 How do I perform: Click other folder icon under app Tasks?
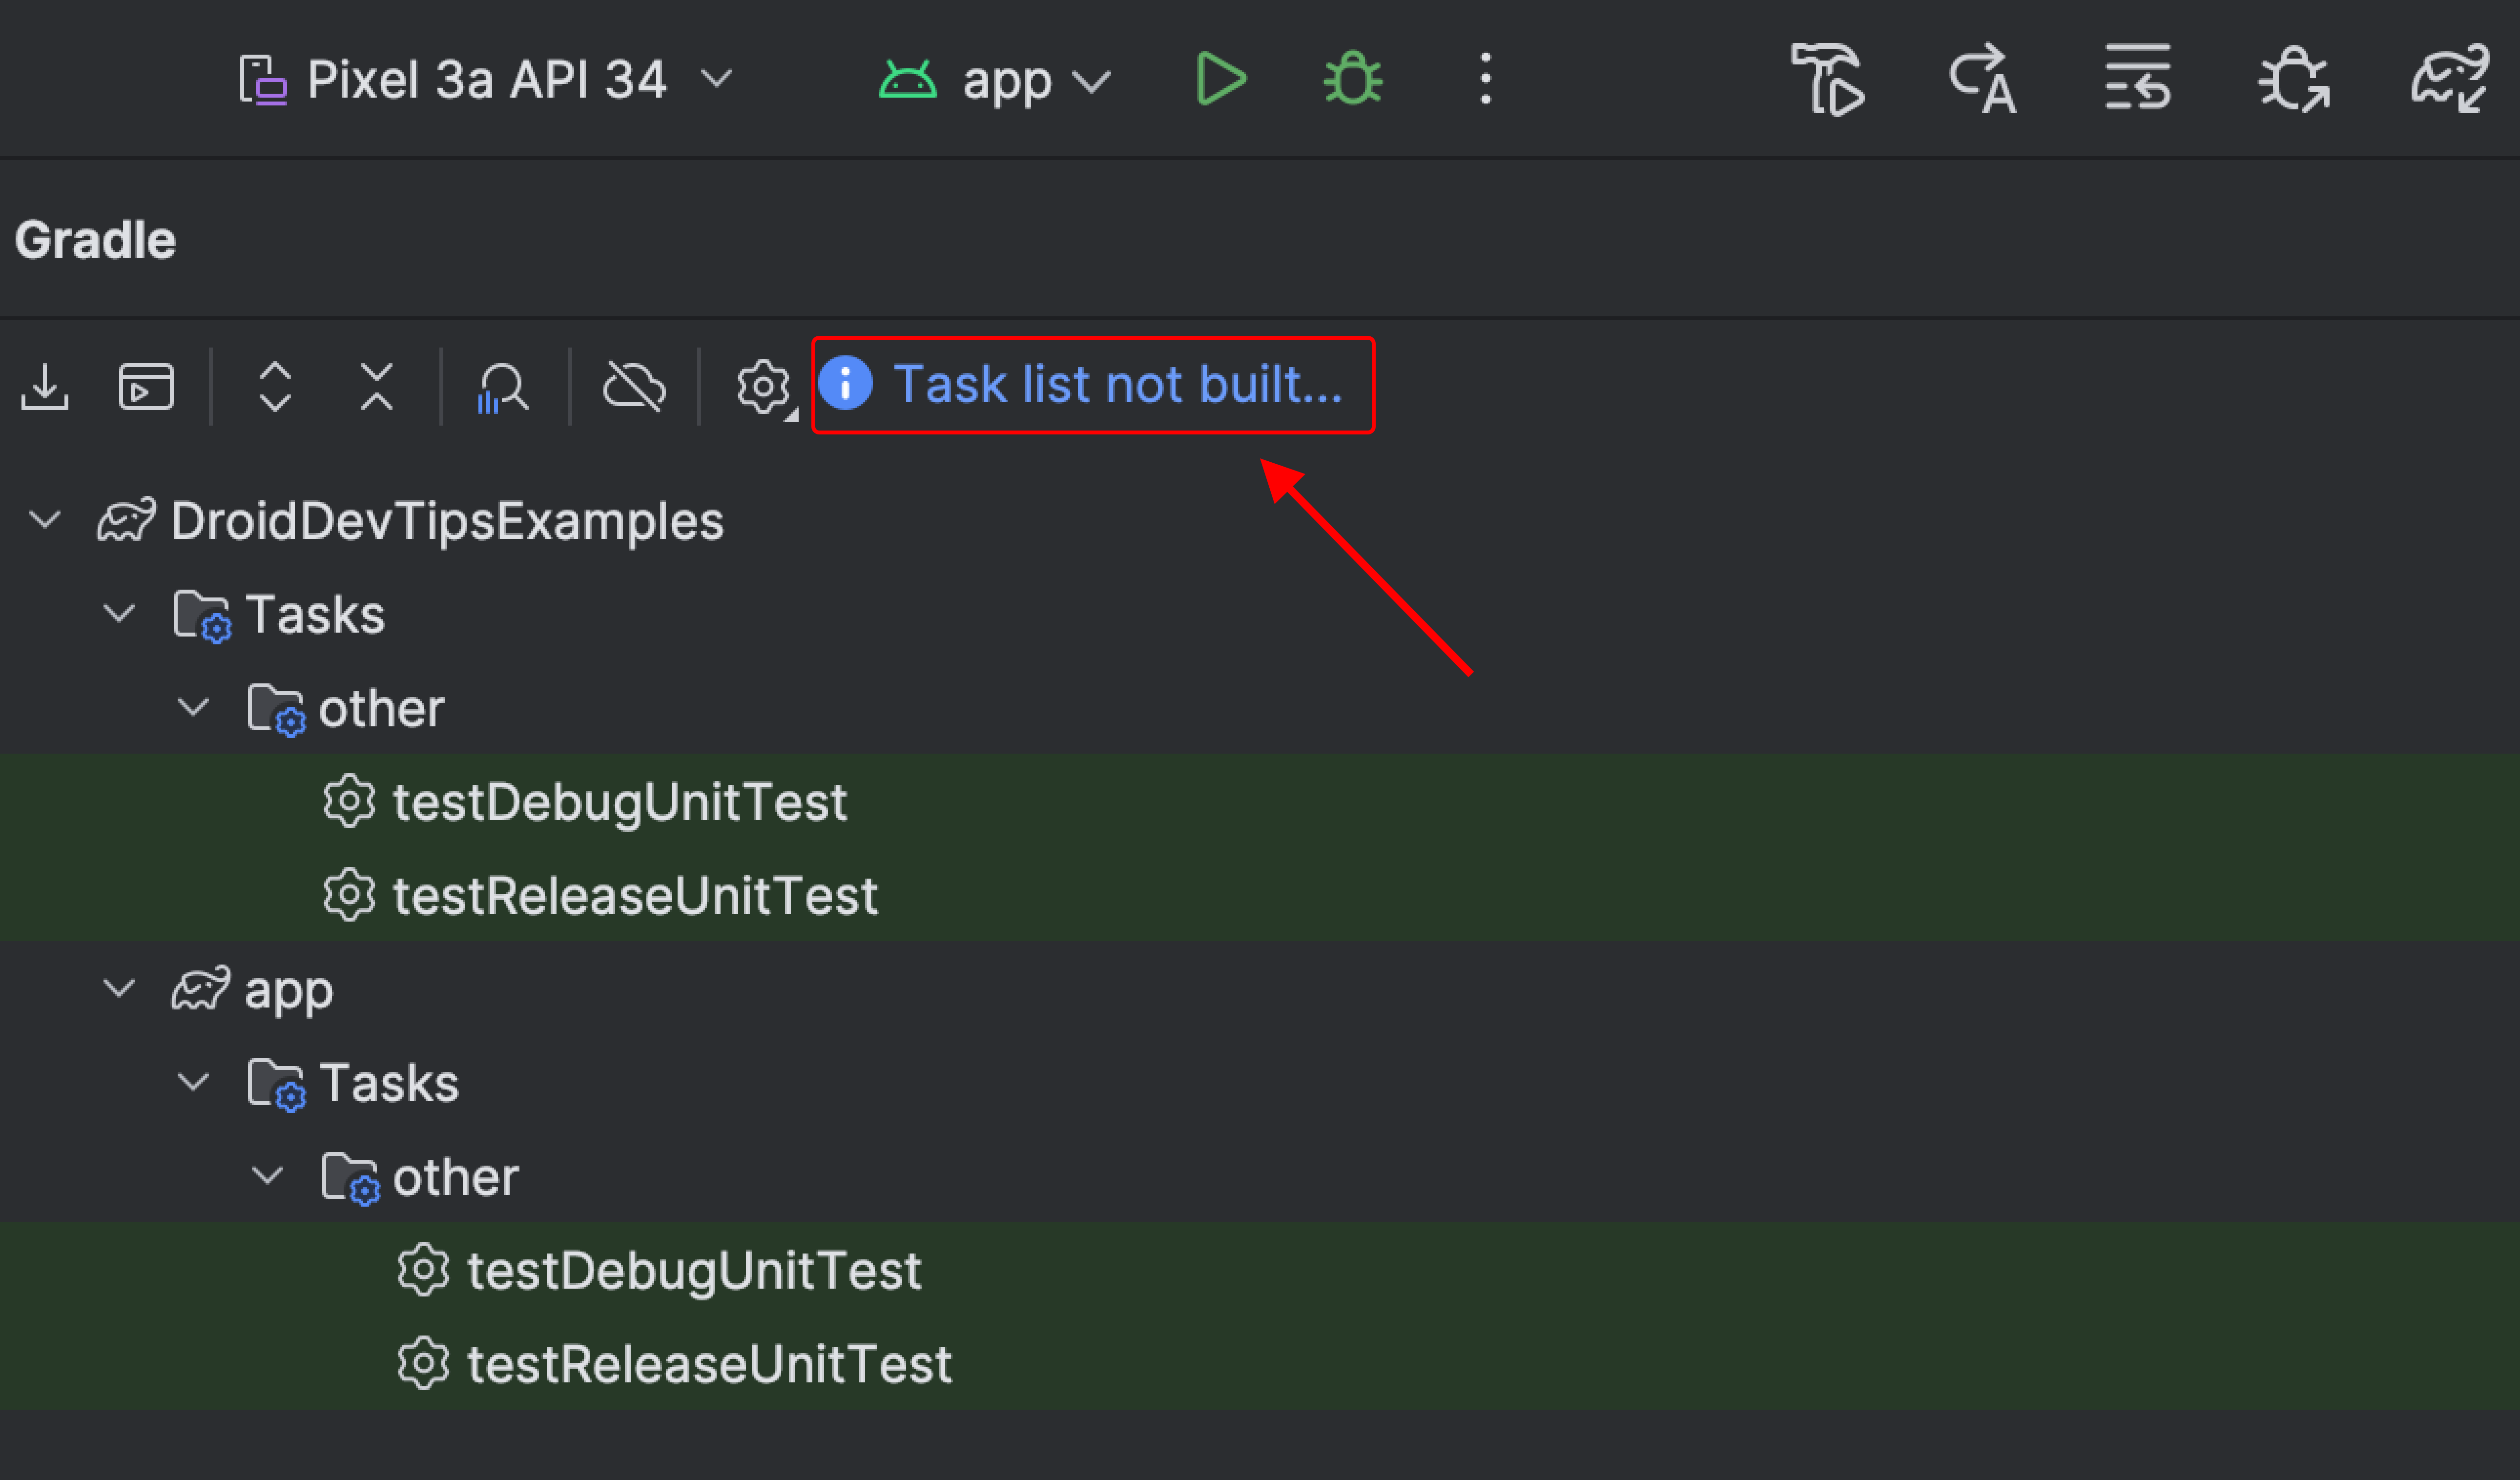[x=350, y=1179]
